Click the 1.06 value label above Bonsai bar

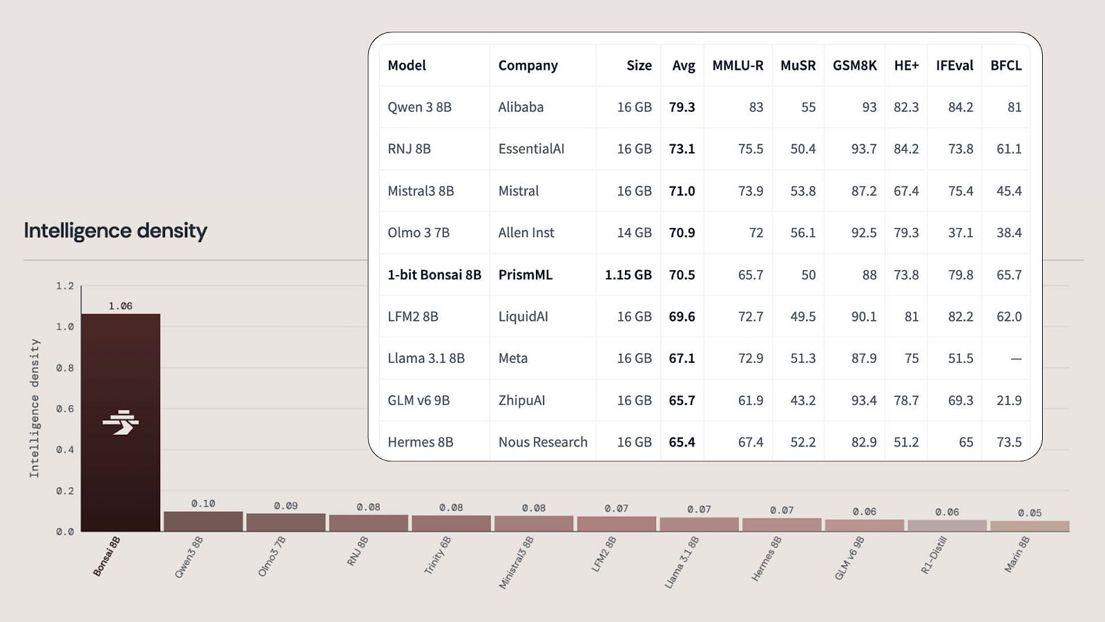120,305
